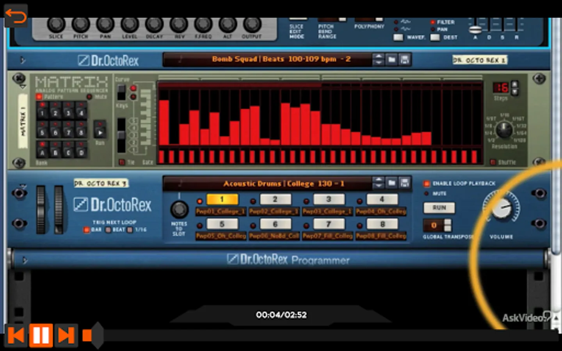
Task: Flip the Matrix Curve/Keys switch
Action: (x=121, y=92)
